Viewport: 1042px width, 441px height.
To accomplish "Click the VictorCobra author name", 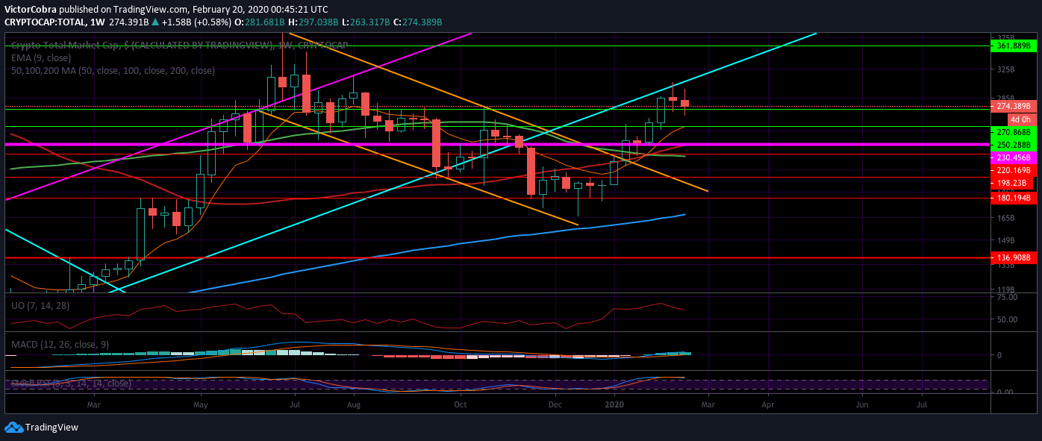I will [x=30, y=10].
